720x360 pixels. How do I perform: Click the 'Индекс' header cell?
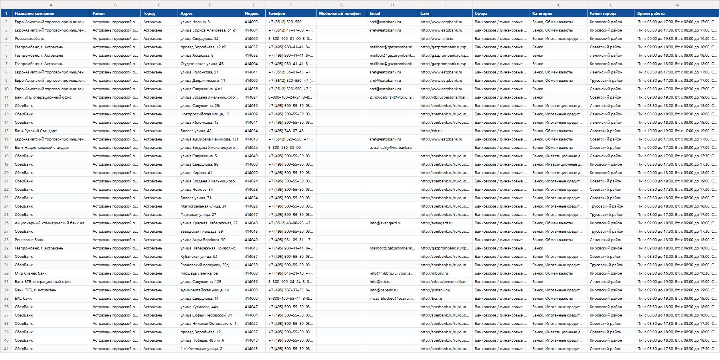[x=254, y=13]
